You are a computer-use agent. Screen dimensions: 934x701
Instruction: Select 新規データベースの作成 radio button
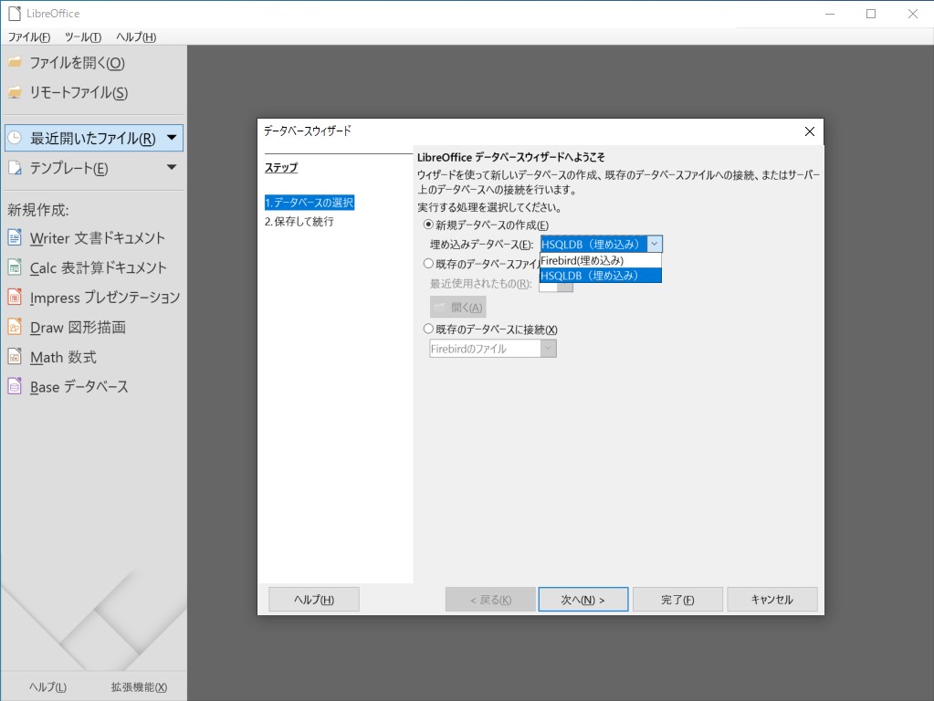pyautogui.click(x=428, y=225)
